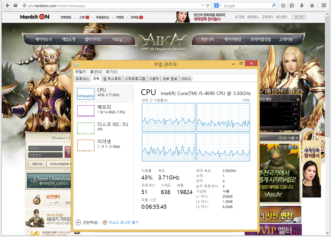Click the 회원가입 button
This screenshot has width=331, height=237.
tap(37, 164)
